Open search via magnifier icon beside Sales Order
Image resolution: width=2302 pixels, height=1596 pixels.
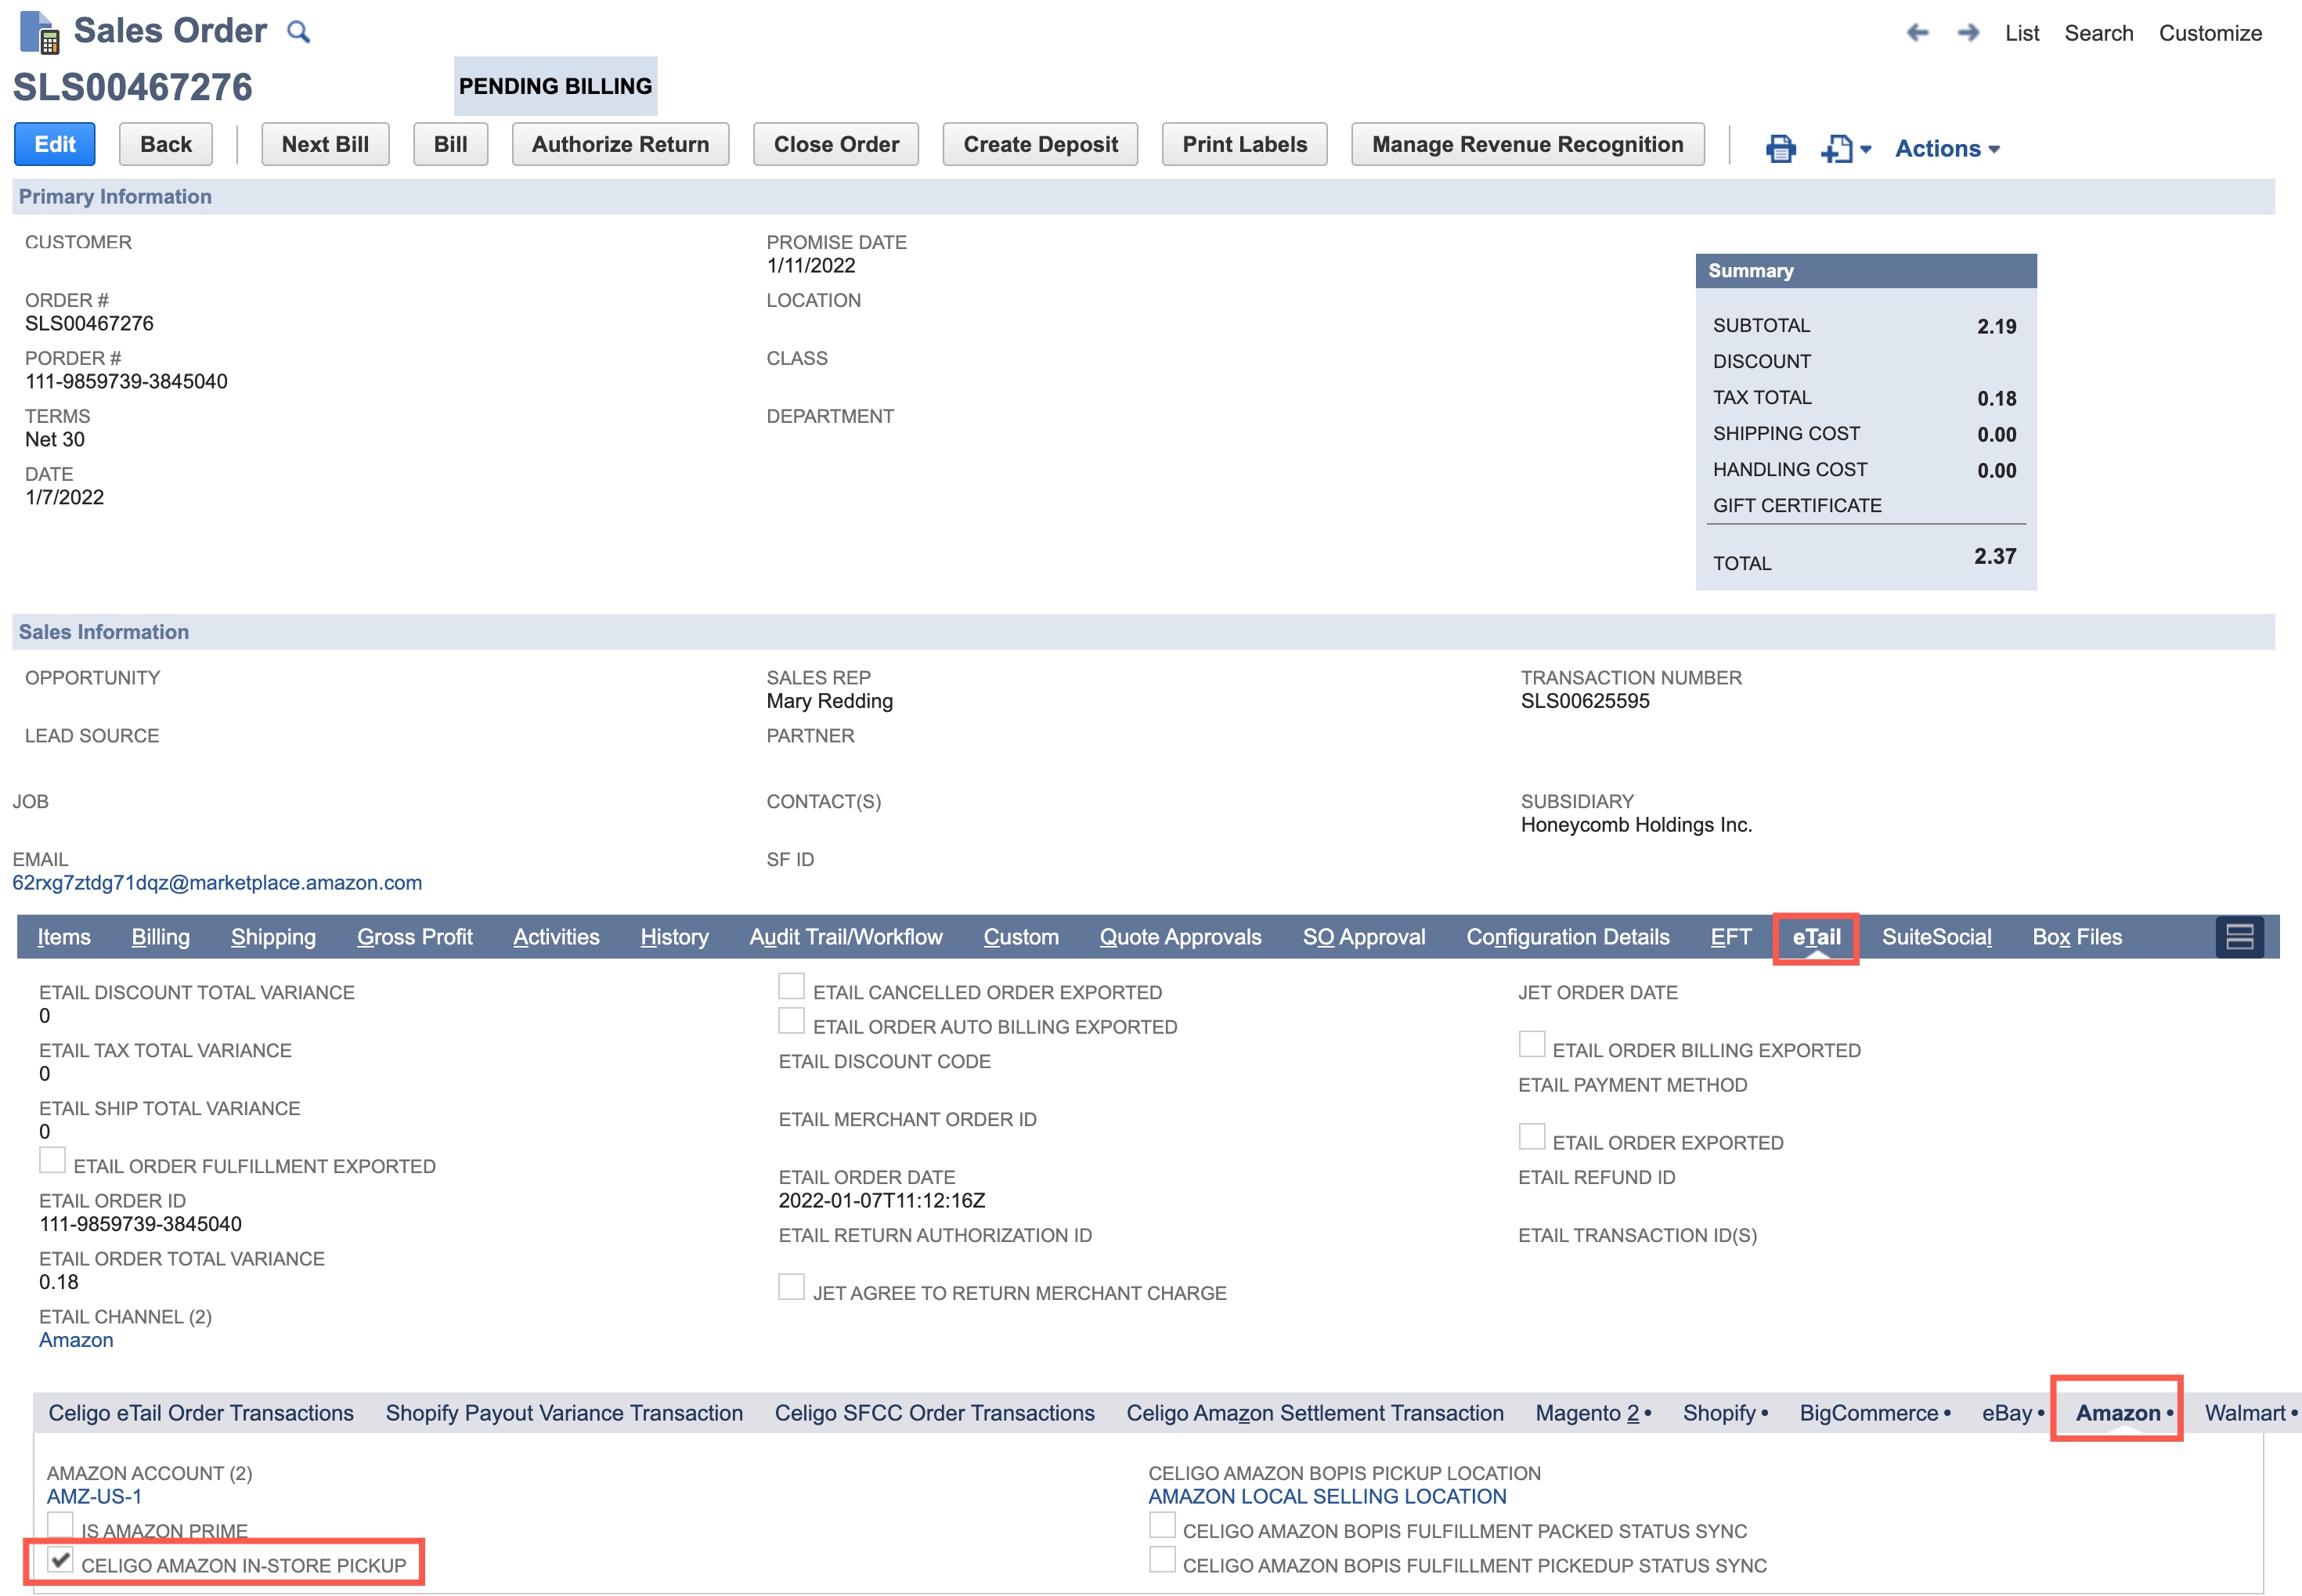point(298,32)
